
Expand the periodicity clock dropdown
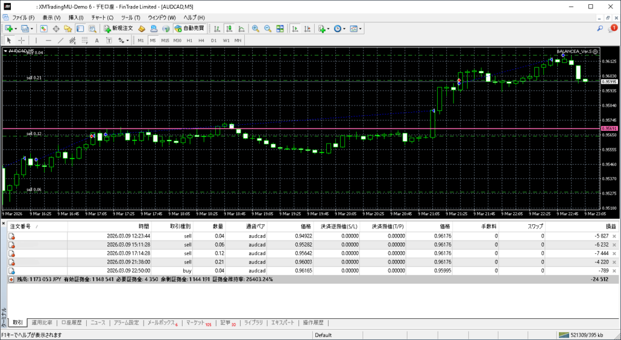[x=344, y=28]
